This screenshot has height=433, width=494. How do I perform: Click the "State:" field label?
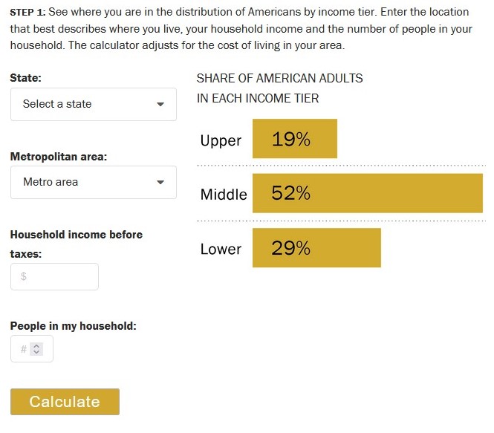[x=26, y=77]
